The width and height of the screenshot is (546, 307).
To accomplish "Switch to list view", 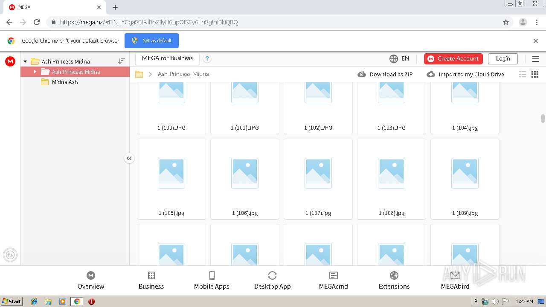I will 523,74.
